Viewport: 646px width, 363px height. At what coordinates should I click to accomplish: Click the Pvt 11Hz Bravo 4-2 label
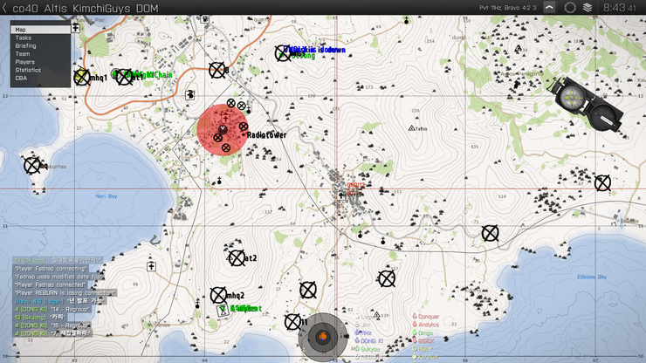click(x=508, y=8)
